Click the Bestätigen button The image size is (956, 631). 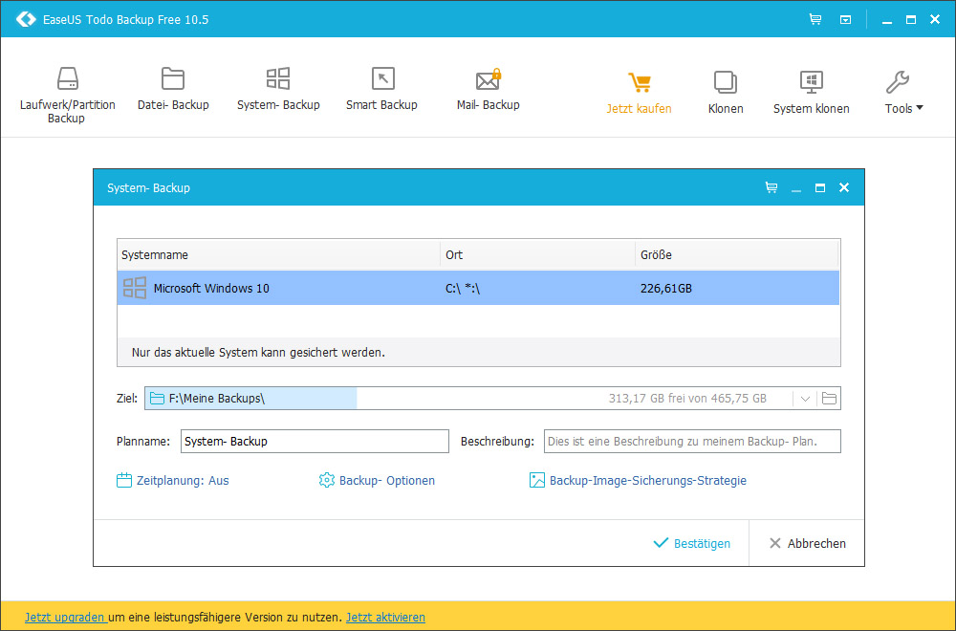pyautogui.click(x=691, y=543)
